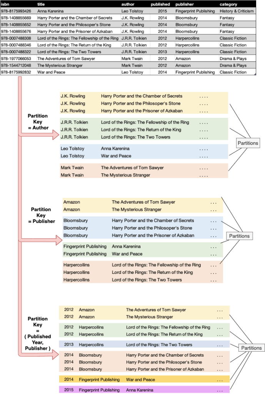Click Leo Tolstoy Anna Karenina in author partition
Image resolution: width=265 pixels, height=394 pixels.
coord(115,149)
